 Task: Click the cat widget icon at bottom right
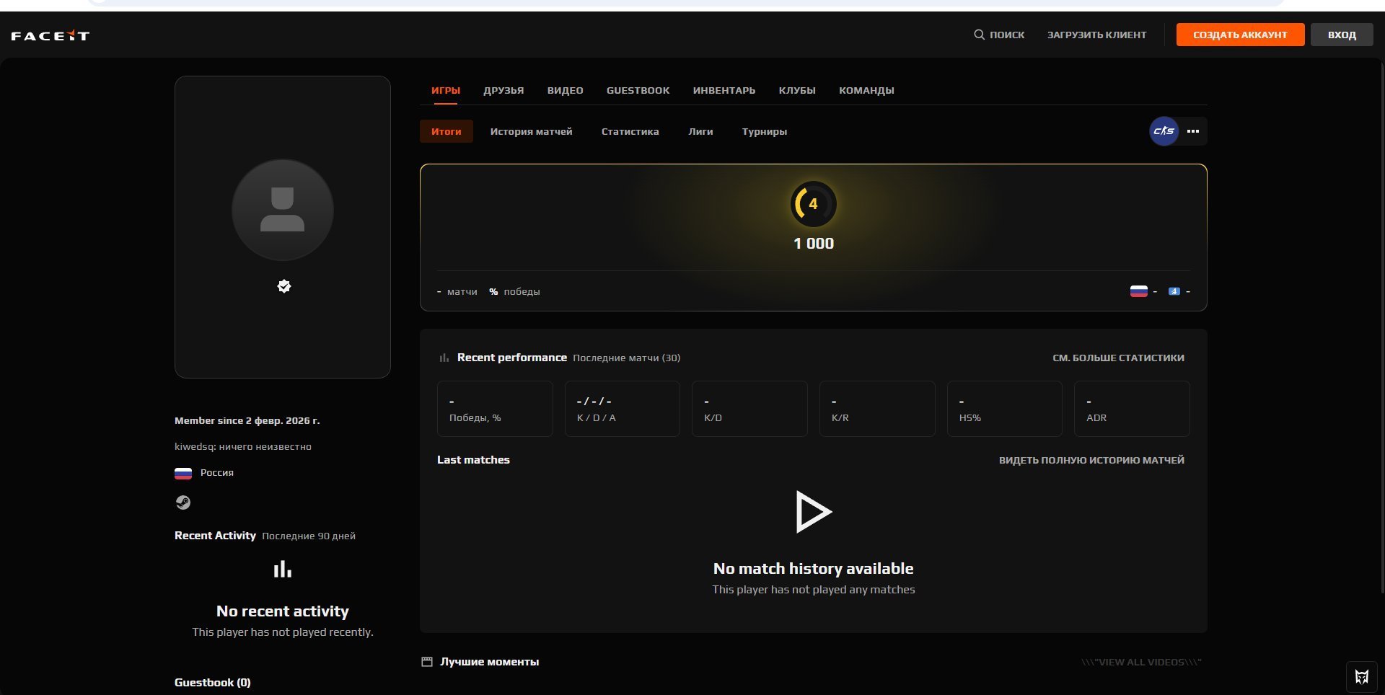[1362, 677]
